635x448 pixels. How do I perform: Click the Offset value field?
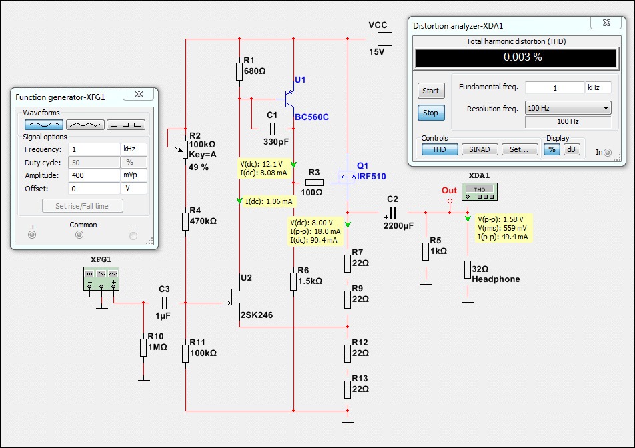pos(94,189)
